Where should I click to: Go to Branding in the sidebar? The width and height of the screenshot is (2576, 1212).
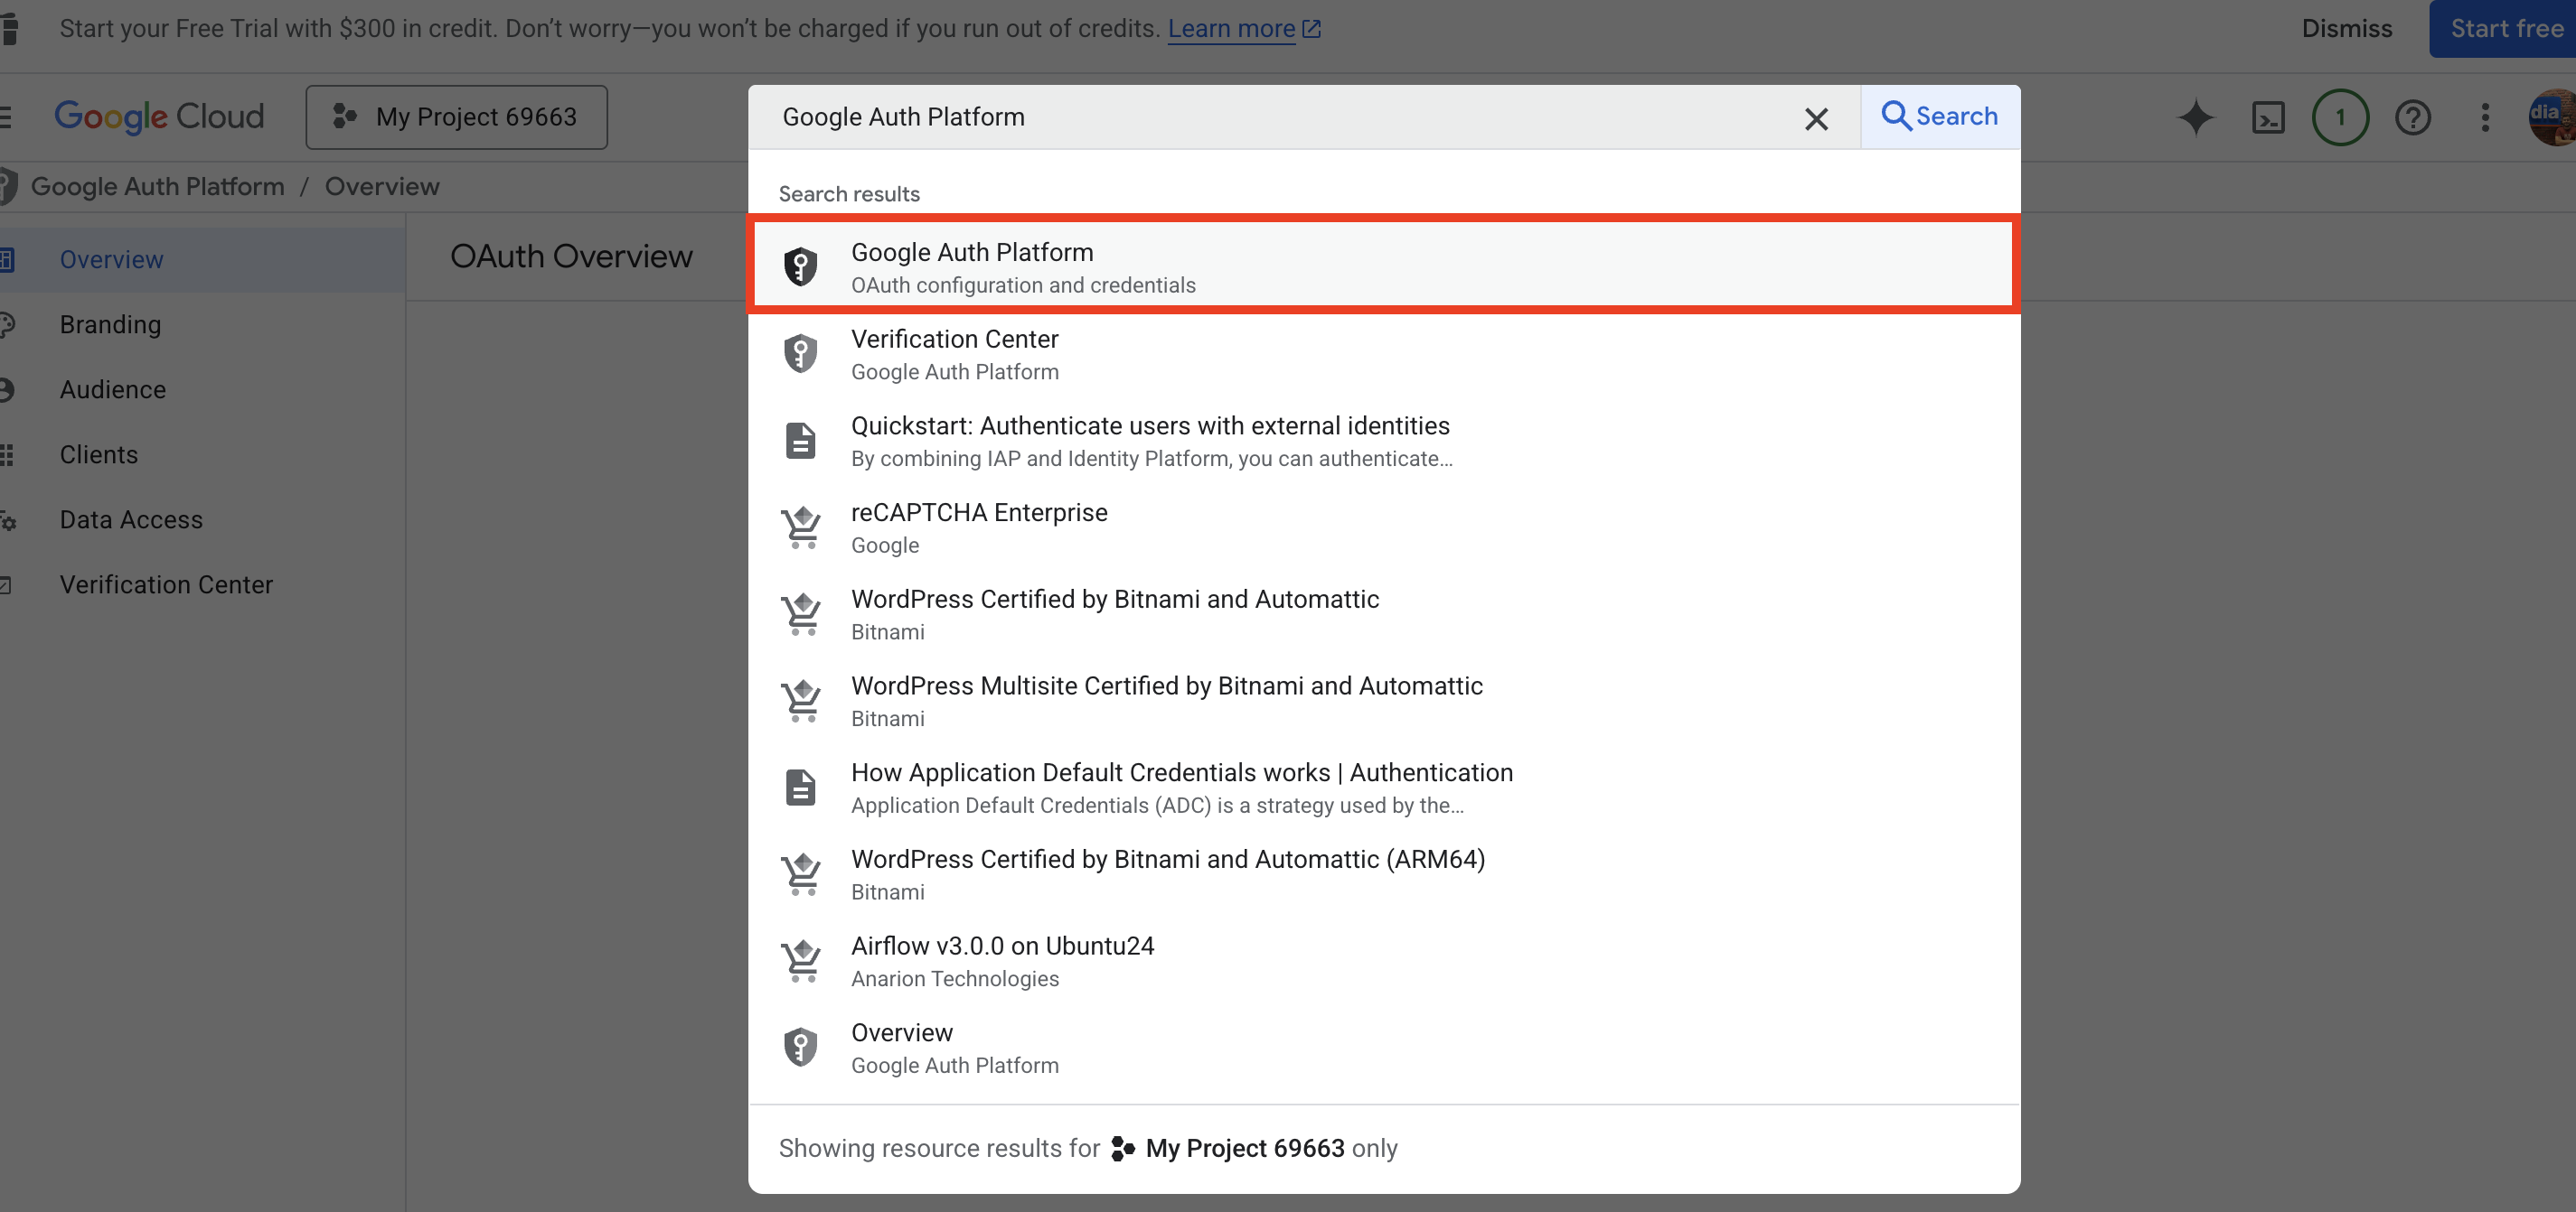click(x=110, y=325)
